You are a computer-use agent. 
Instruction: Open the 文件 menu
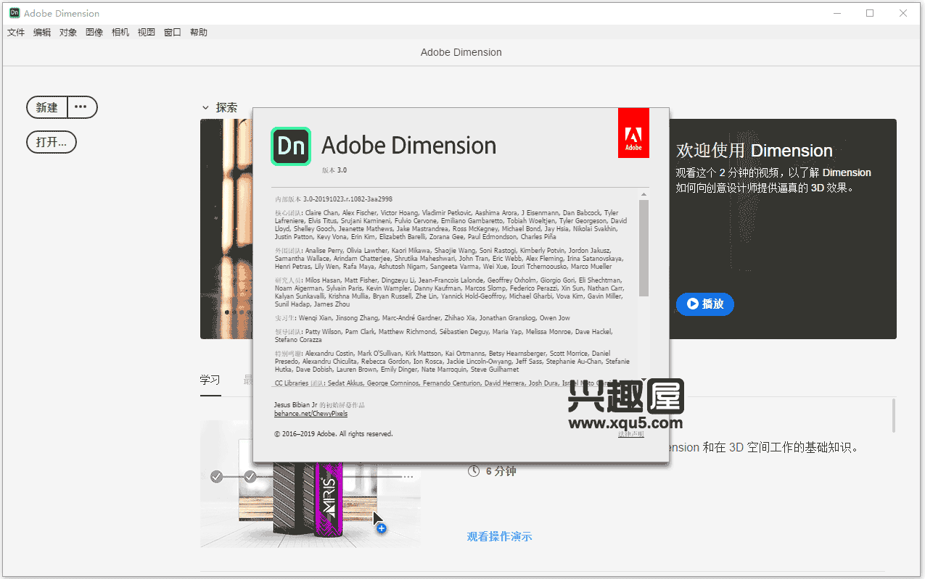pyautogui.click(x=16, y=32)
